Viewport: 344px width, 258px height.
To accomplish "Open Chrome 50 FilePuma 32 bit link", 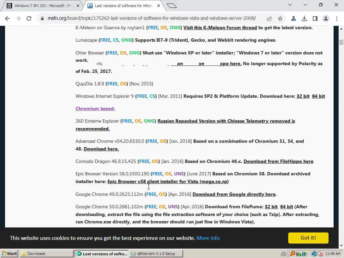I will point(271,207).
